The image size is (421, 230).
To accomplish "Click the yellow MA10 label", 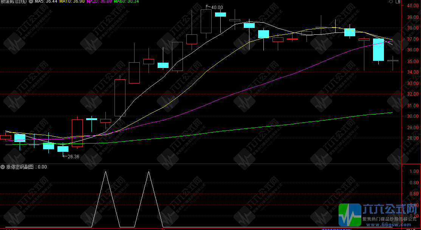I will click(x=72, y=2).
